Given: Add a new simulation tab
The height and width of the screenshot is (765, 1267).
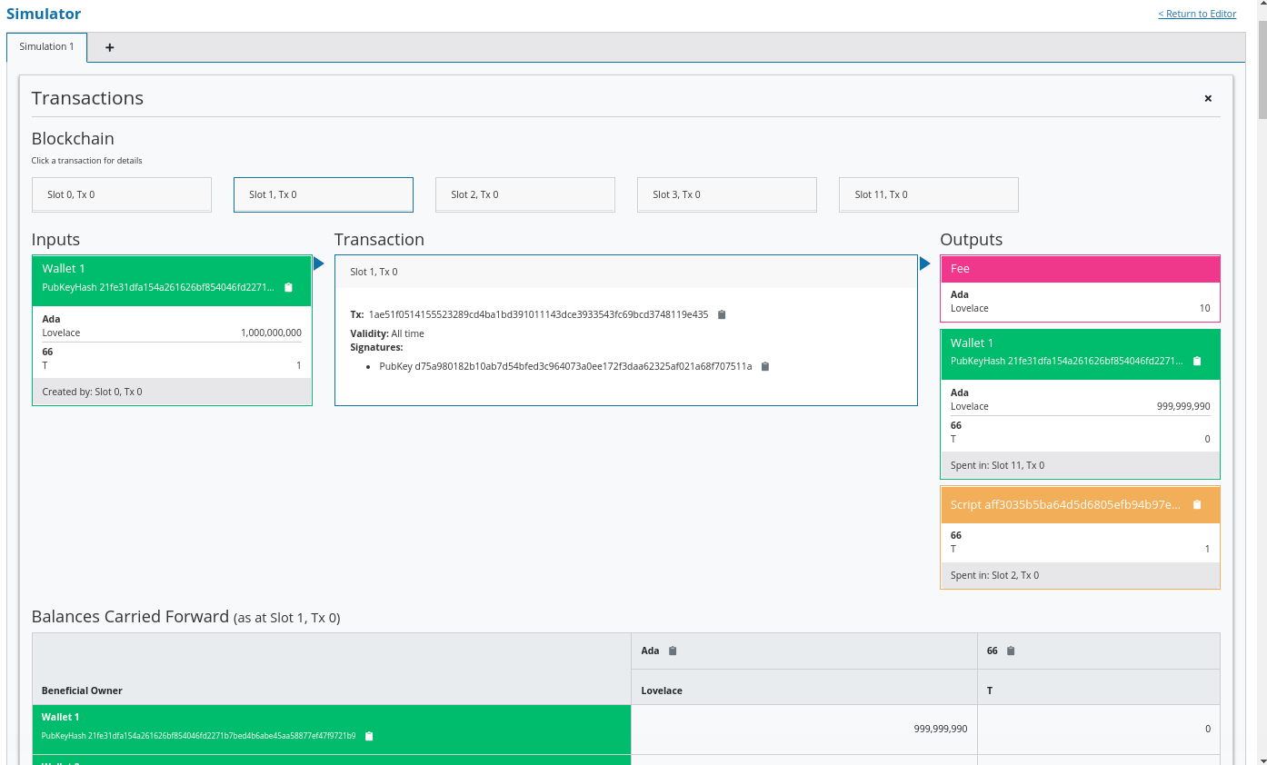Looking at the screenshot, I should (x=110, y=47).
